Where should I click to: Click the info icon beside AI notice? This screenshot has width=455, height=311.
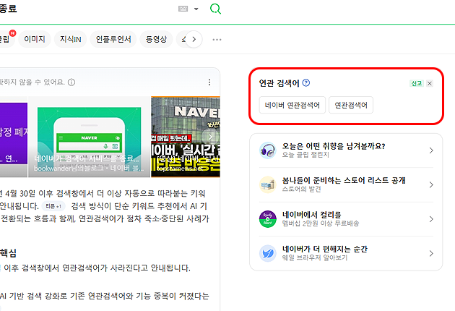click(71, 82)
